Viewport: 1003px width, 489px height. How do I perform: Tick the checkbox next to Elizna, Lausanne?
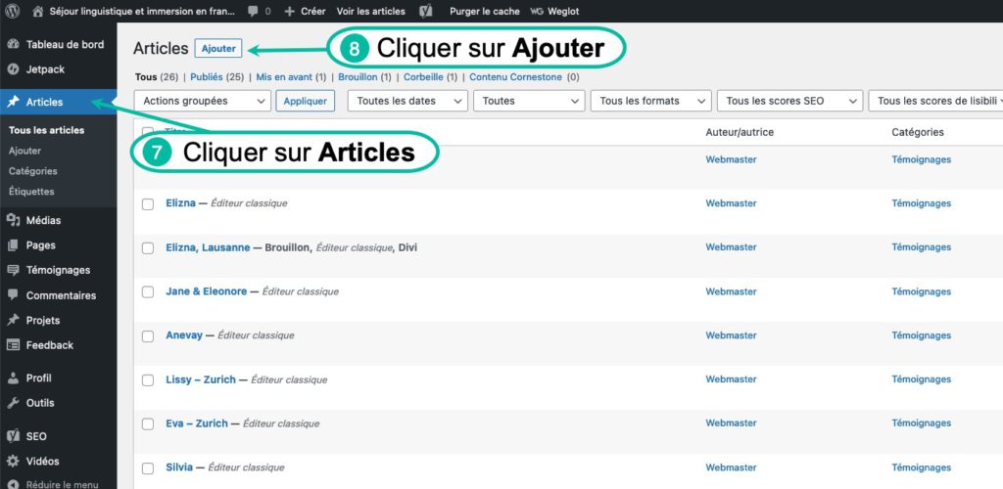148,248
